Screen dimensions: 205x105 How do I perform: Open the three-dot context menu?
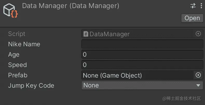[x=201, y=6]
